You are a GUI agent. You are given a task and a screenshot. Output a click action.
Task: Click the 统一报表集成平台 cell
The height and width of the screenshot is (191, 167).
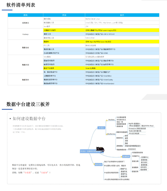coord(64,72)
